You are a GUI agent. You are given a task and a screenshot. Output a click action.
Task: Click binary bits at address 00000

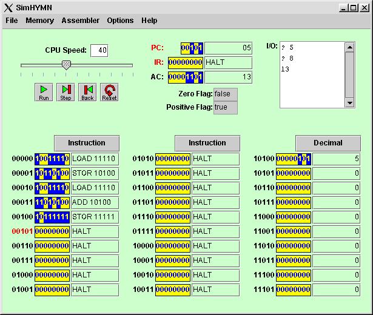click(x=52, y=159)
